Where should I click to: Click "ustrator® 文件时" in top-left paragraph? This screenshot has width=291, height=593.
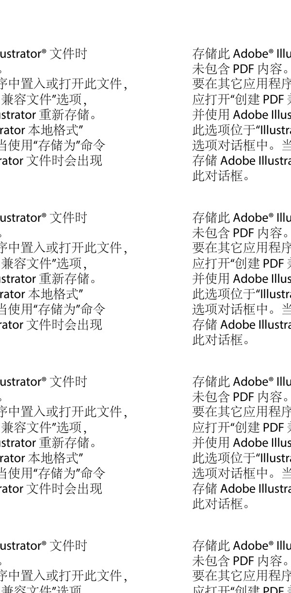[44, 54]
